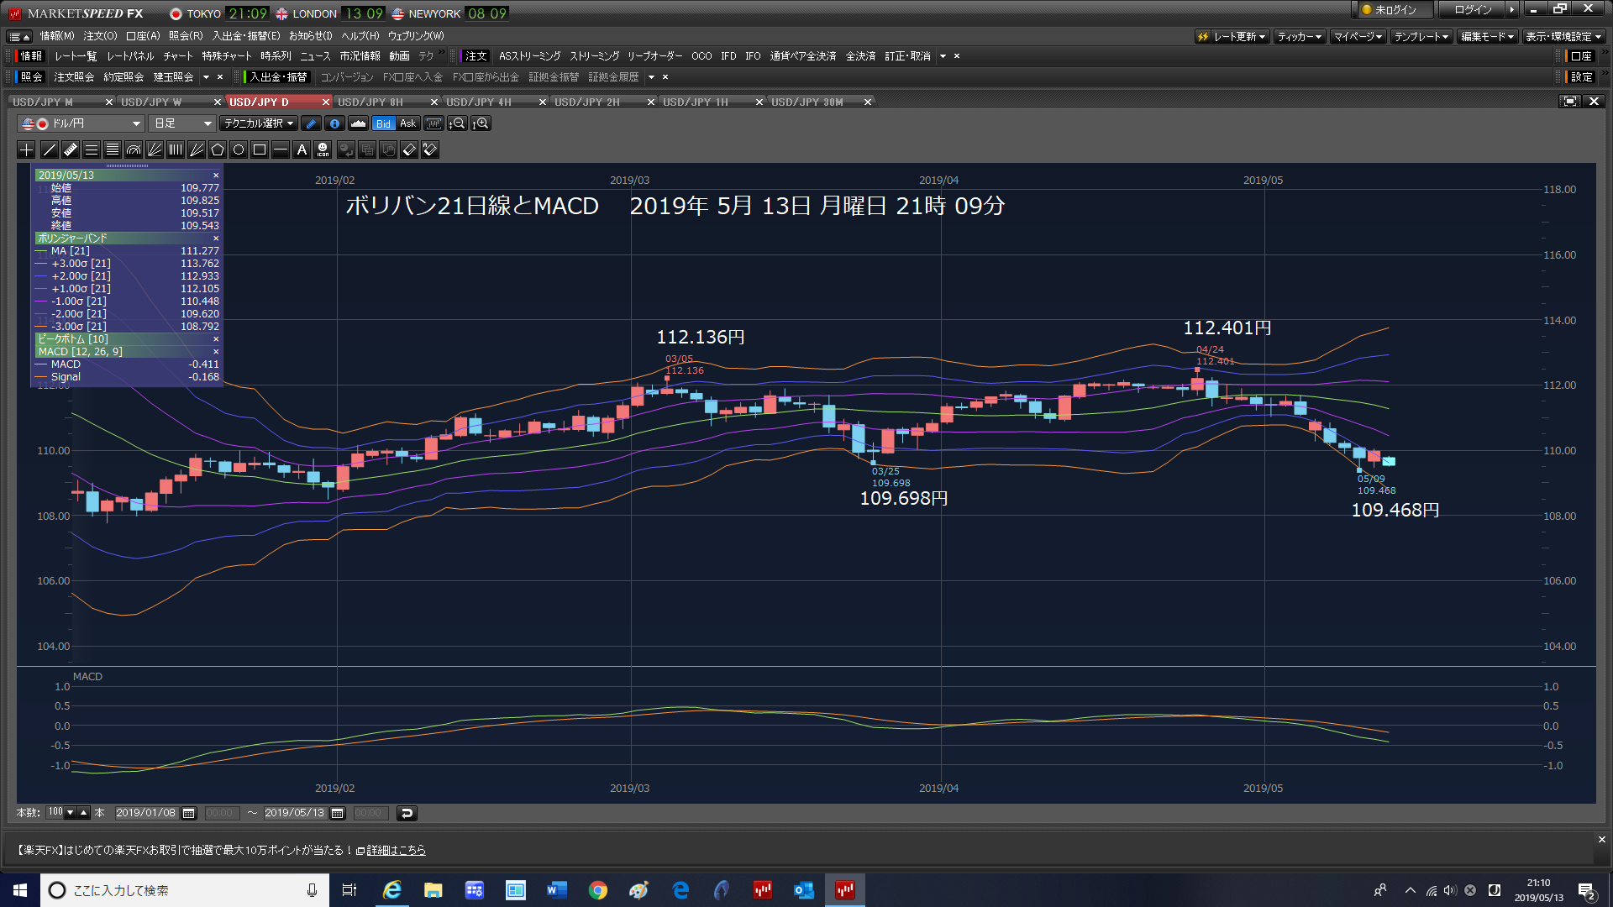Select the crosshair cursor tool

pos(27,150)
